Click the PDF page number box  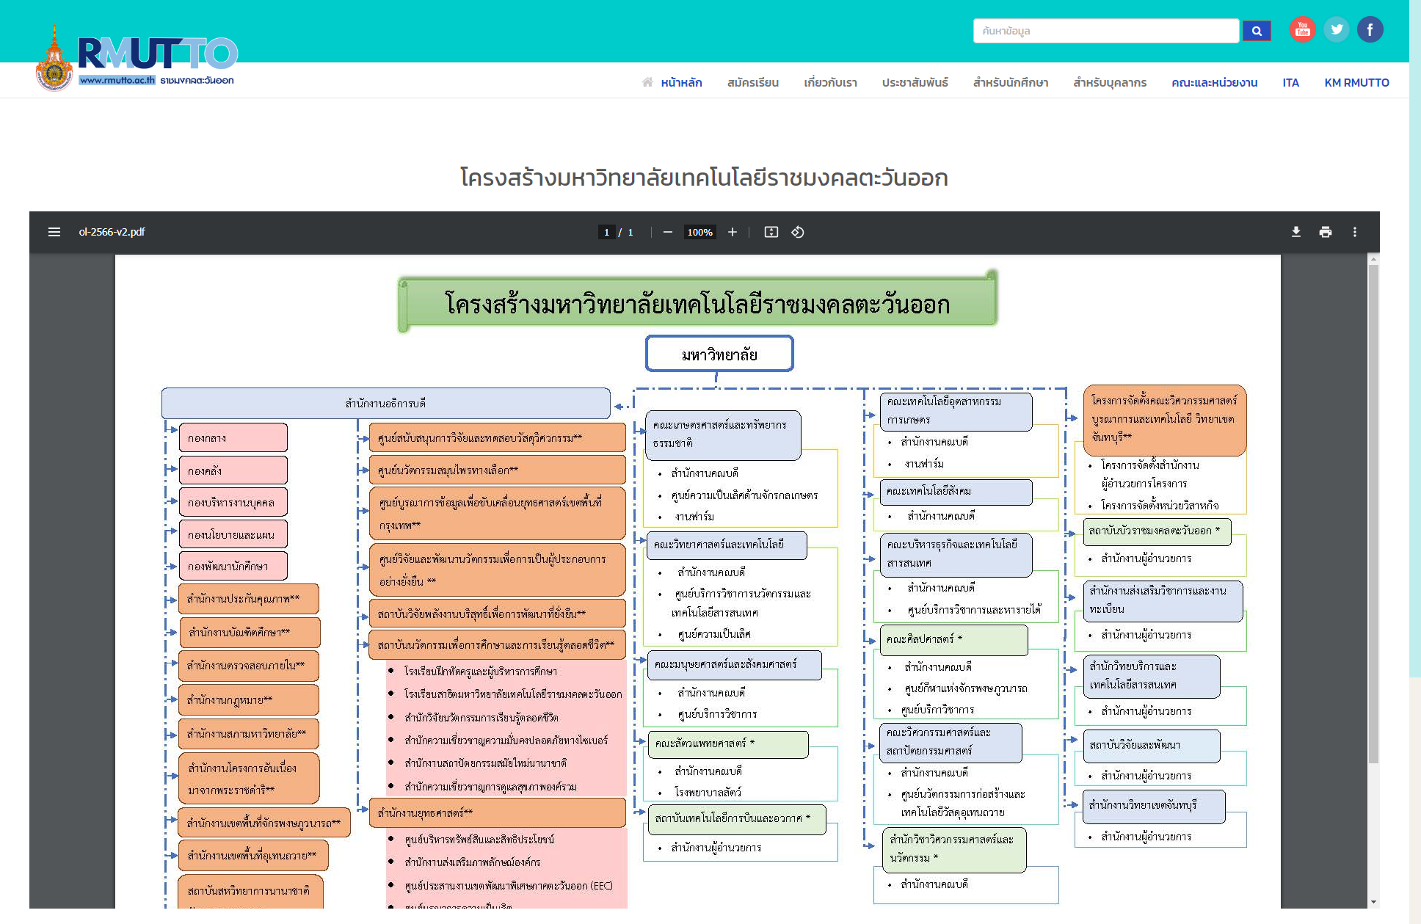[x=606, y=232]
